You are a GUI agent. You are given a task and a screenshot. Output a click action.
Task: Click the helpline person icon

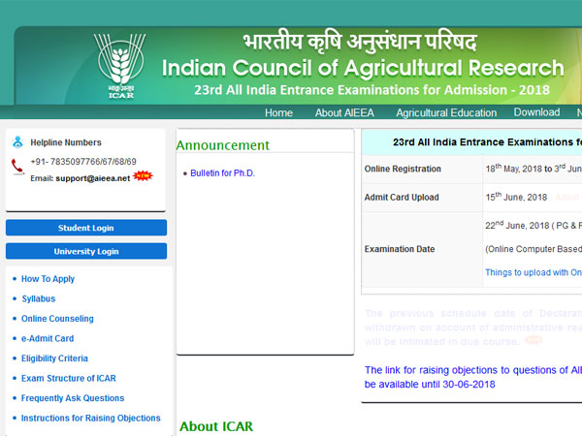tap(17, 142)
